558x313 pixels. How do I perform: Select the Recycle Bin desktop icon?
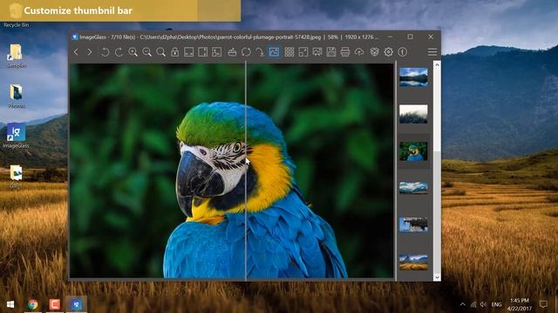tap(16, 15)
